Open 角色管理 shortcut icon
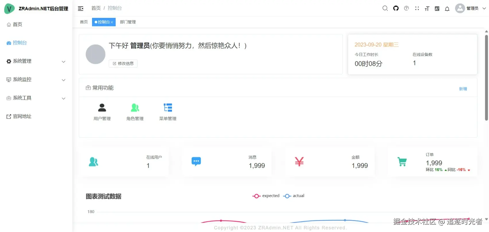 (x=135, y=108)
